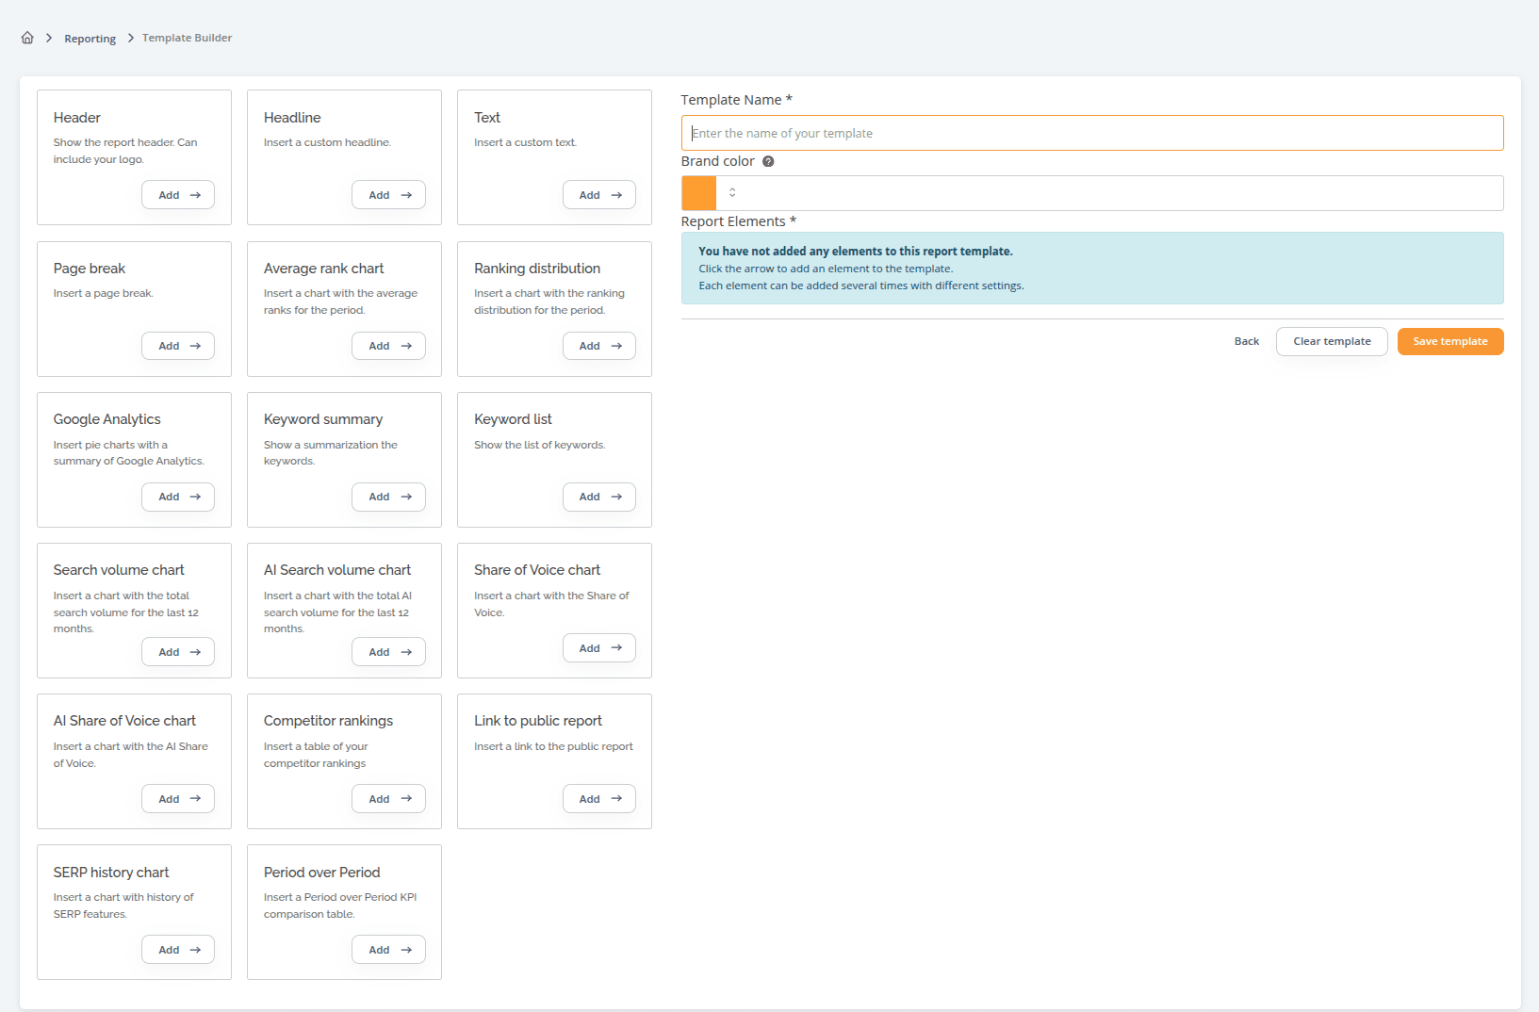Add the Headline element

coord(388,195)
